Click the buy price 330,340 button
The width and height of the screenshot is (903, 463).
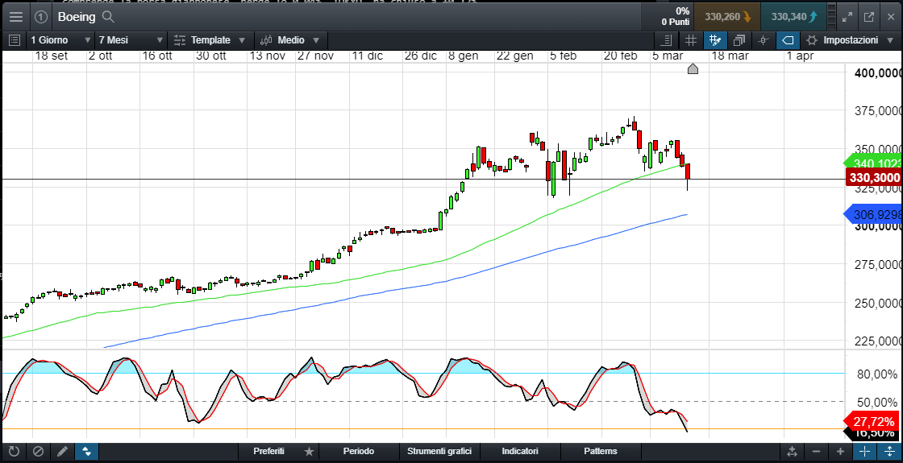click(793, 17)
